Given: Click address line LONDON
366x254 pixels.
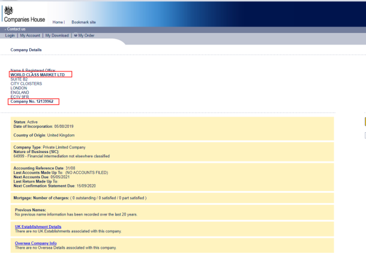Looking at the screenshot, I should (19, 88).
